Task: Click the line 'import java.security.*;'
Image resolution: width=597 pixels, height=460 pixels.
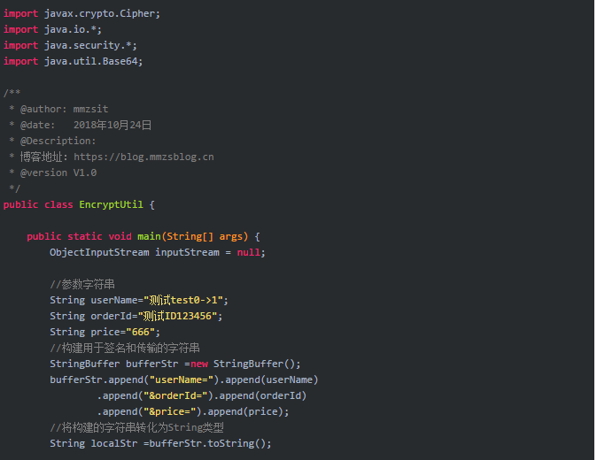Action: coord(70,46)
